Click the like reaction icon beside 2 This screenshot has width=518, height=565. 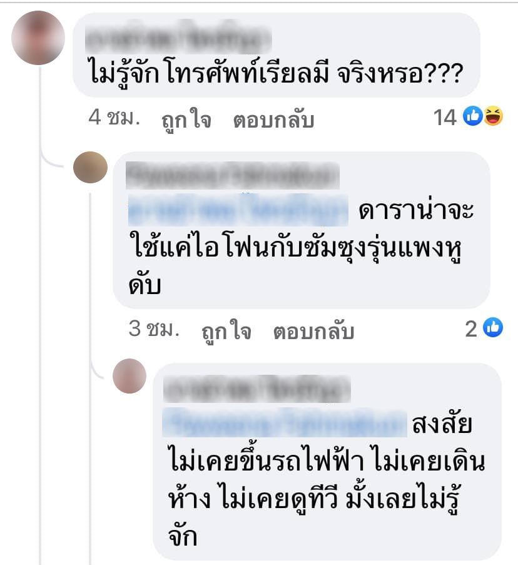[x=493, y=327]
